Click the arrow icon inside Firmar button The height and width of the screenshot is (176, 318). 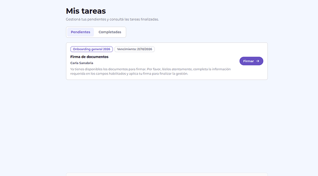click(x=258, y=61)
